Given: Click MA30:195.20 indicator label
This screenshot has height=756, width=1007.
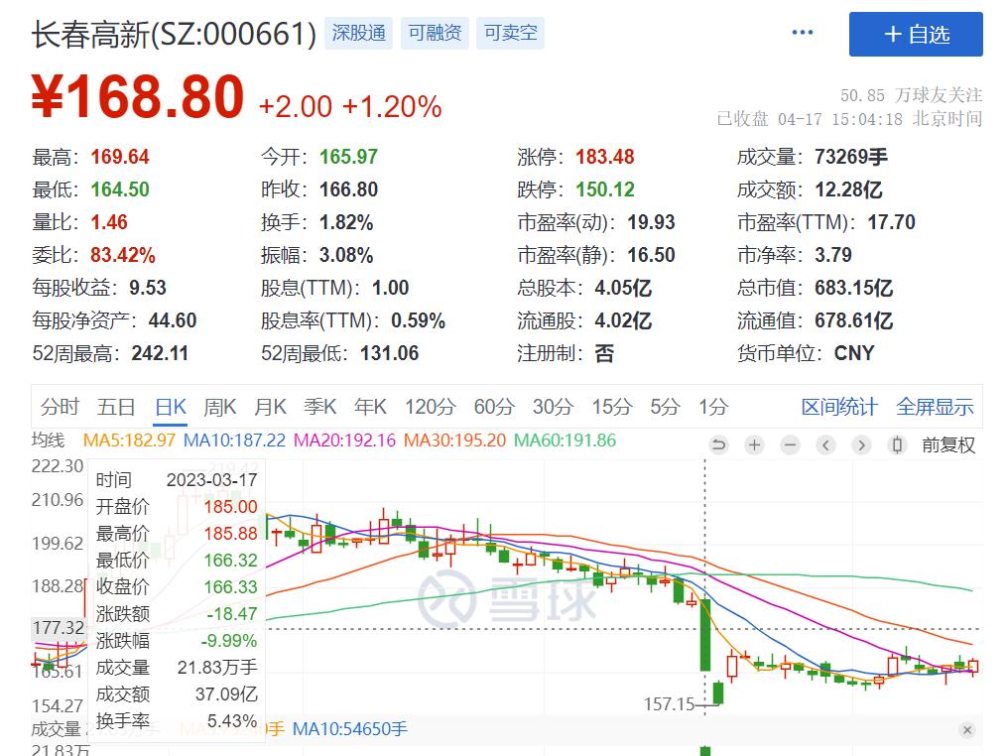Looking at the screenshot, I should click(x=454, y=441).
